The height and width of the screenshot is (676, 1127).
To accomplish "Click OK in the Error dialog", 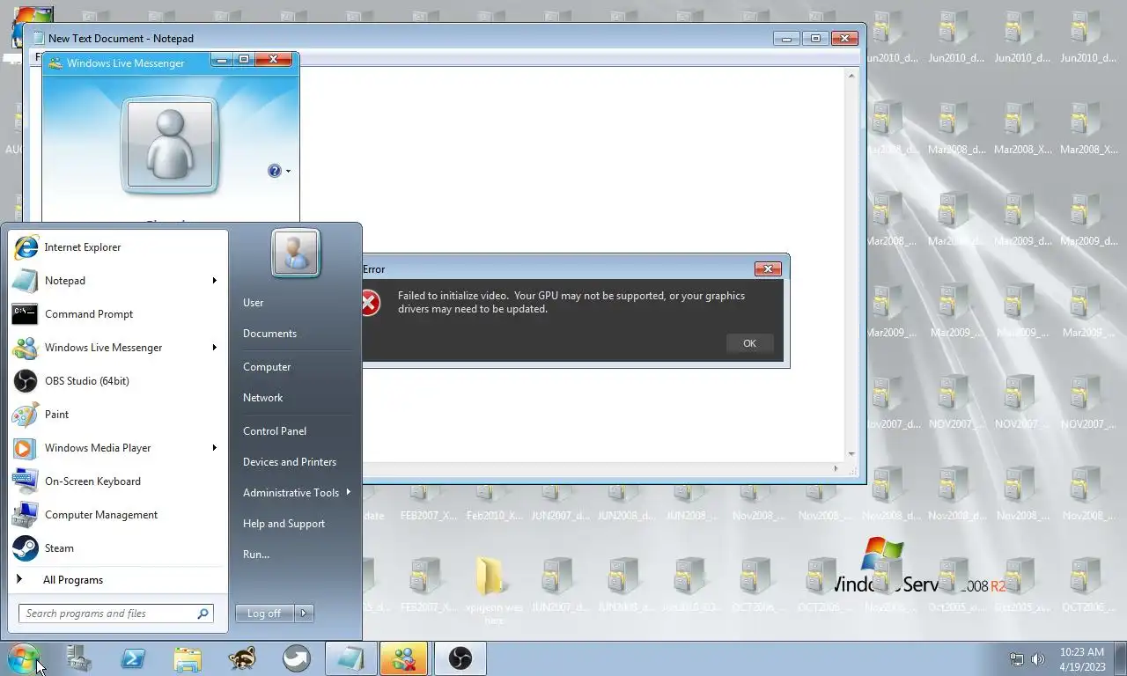I will 749,343.
